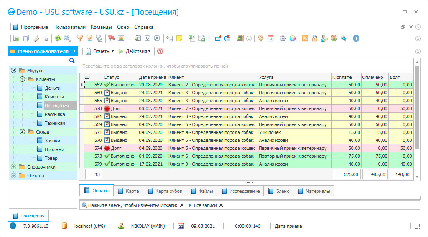Select Рассылка in the tree
The width and height of the screenshot is (428, 237).
(x=55, y=114)
